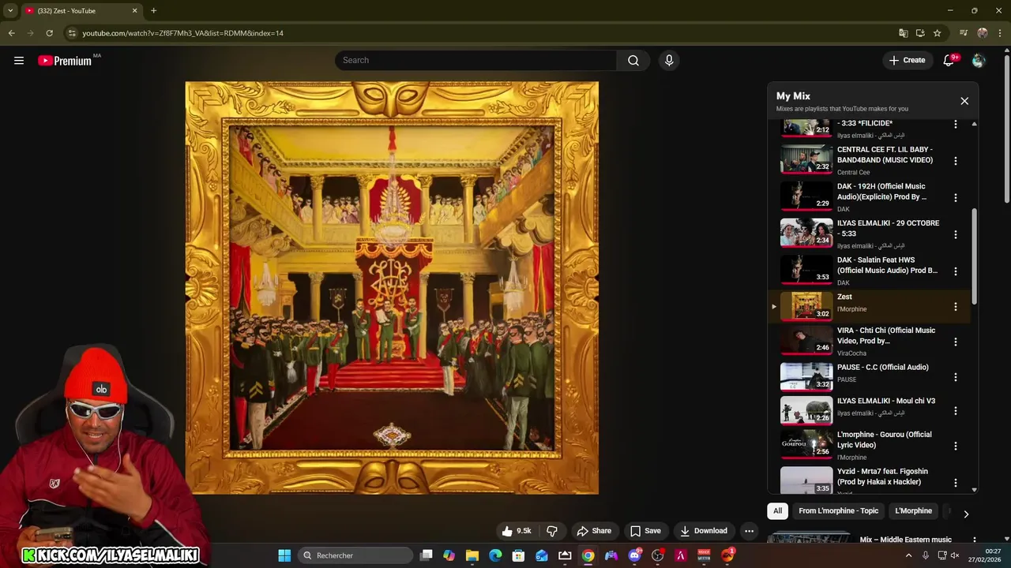Screen dimensions: 1011x568
Task: Like the video showing 9.5k
Action: coord(516,531)
